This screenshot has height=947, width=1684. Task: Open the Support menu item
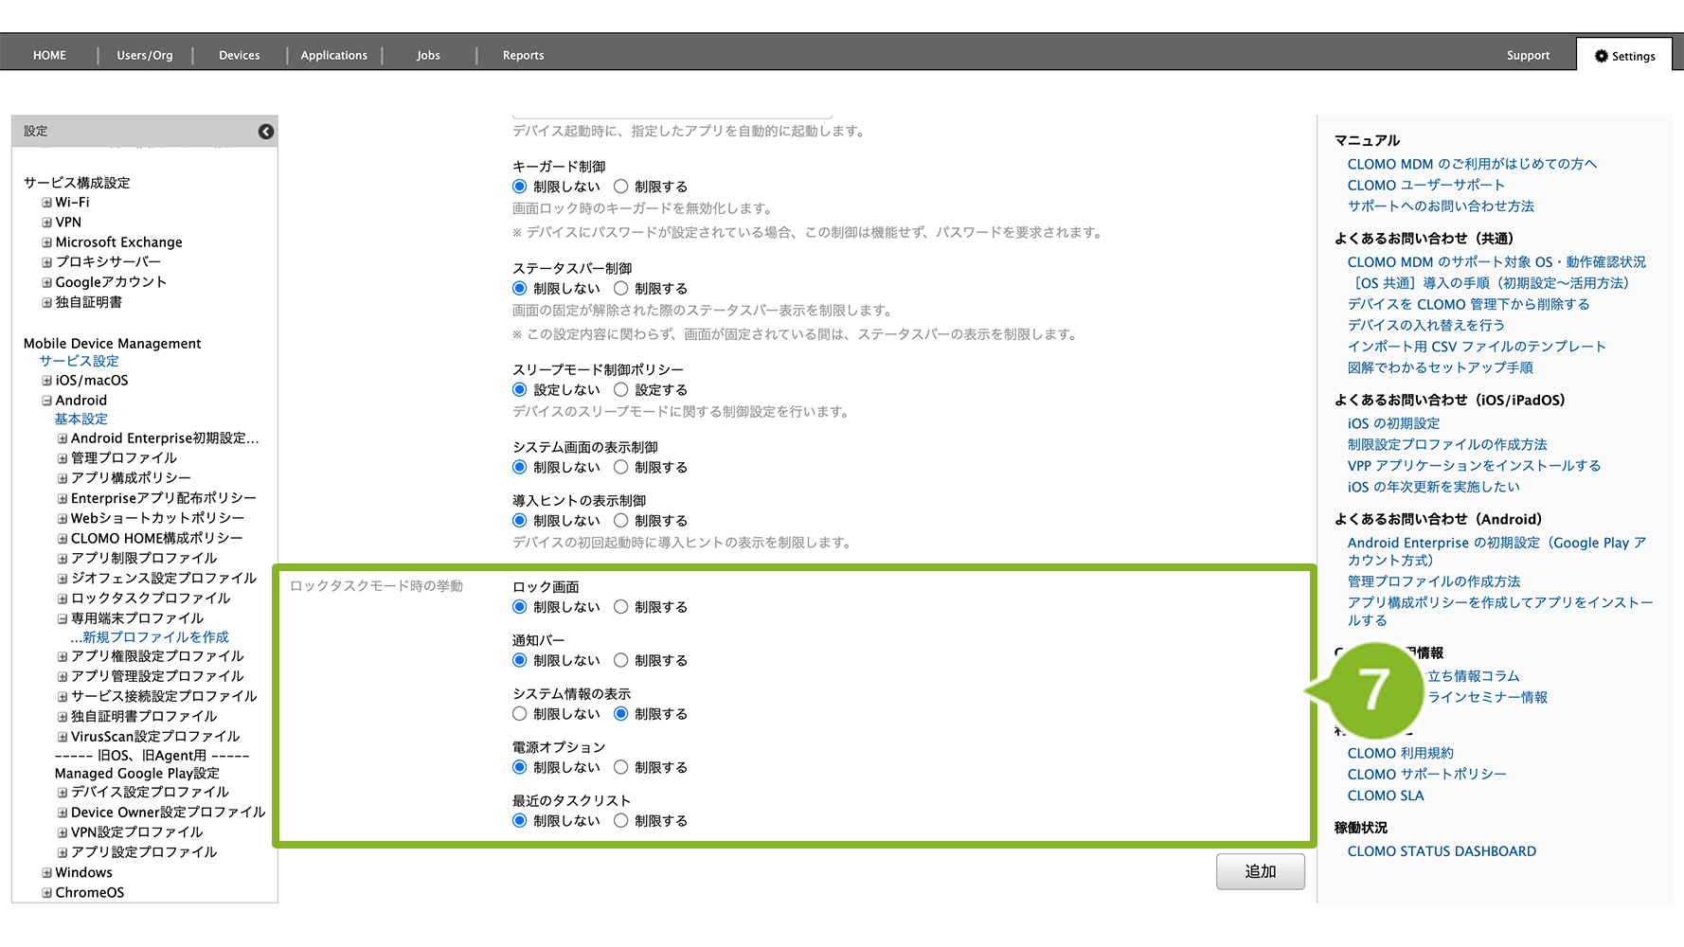click(x=1528, y=56)
